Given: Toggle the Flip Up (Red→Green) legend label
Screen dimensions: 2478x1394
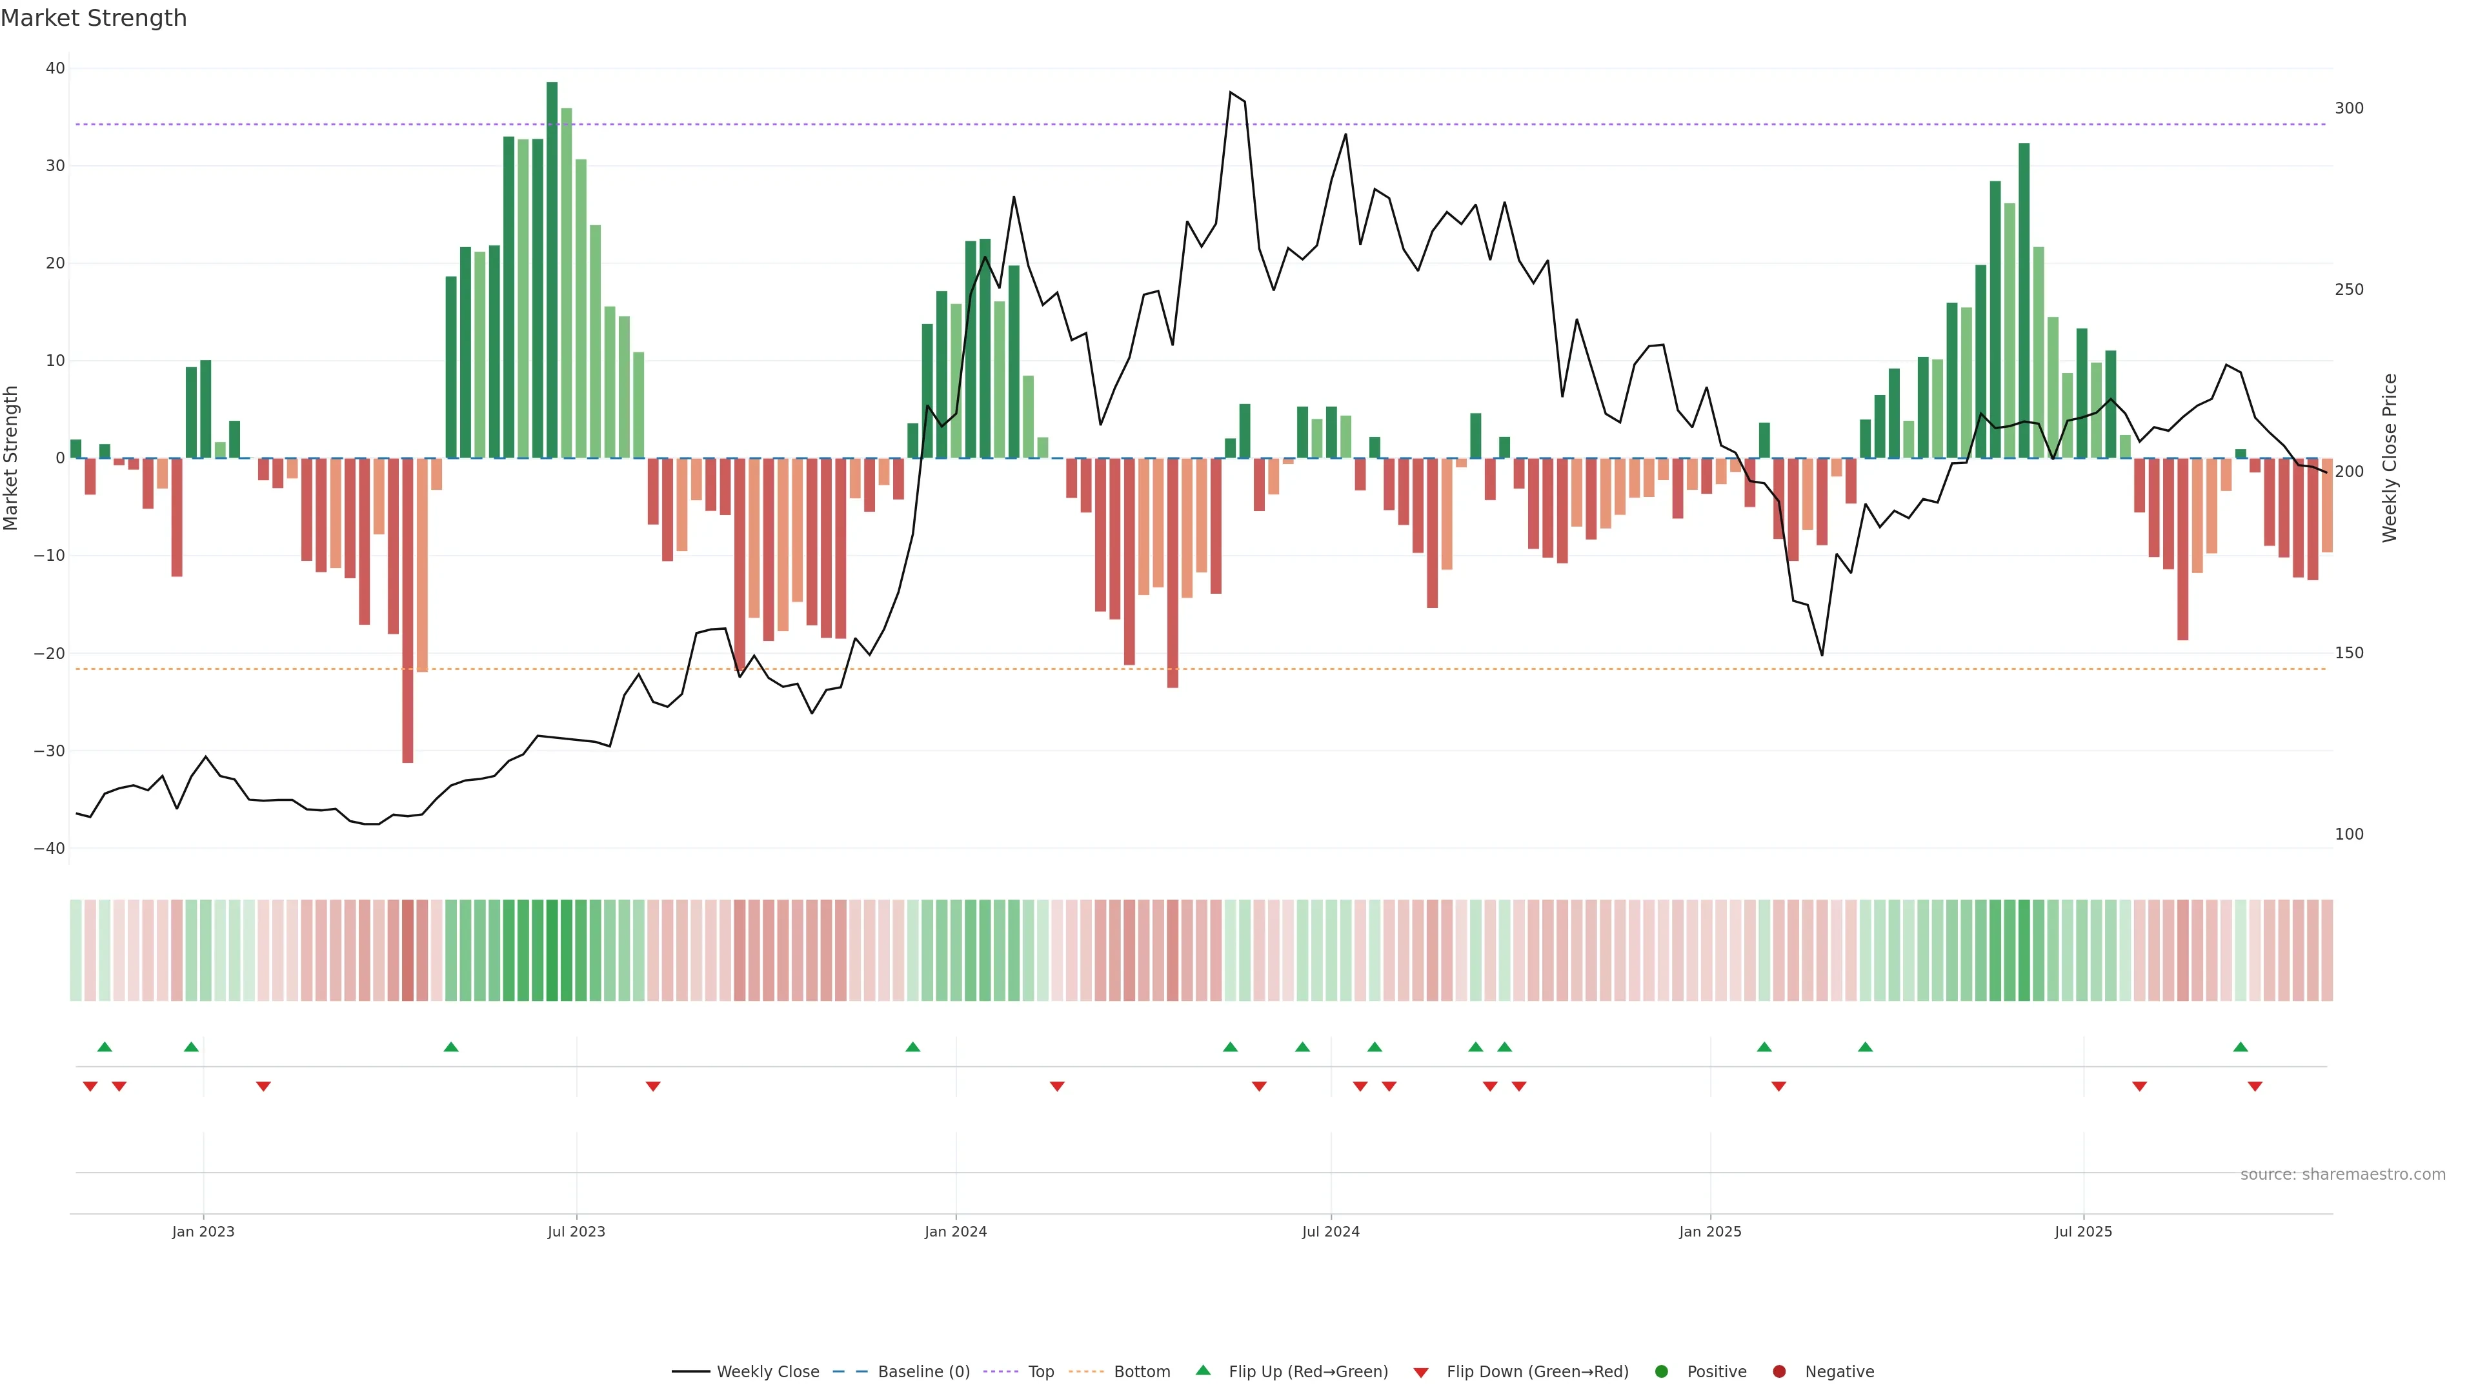Looking at the screenshot, I should tap(1308, 1372).
